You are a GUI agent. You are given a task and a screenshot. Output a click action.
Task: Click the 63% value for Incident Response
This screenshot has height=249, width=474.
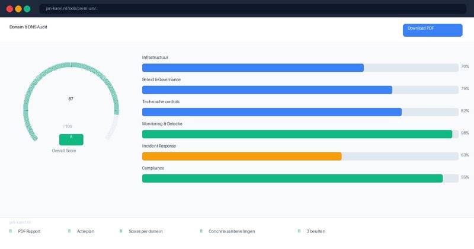pyautogui.click(x=465, y=155)
